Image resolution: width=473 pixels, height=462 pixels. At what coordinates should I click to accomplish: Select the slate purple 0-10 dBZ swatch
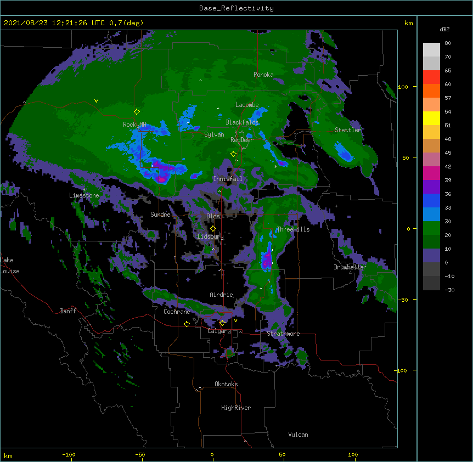pos(431,256)
